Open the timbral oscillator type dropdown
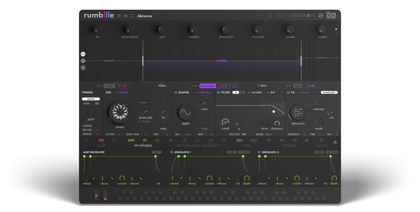The width and height of the screenshot is (420, 212). pos(121,92)
